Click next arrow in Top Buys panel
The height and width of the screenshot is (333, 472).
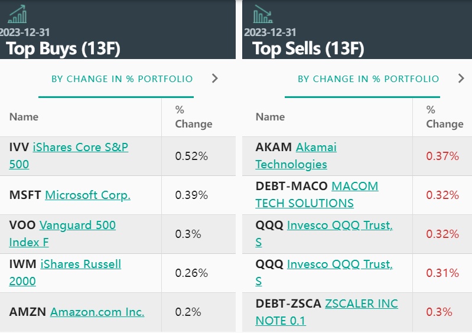[215, 79]
